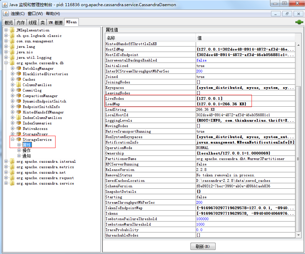Open the 帮助(H) menu
Screen dimensions: 305x254
[x=53, y=14]
